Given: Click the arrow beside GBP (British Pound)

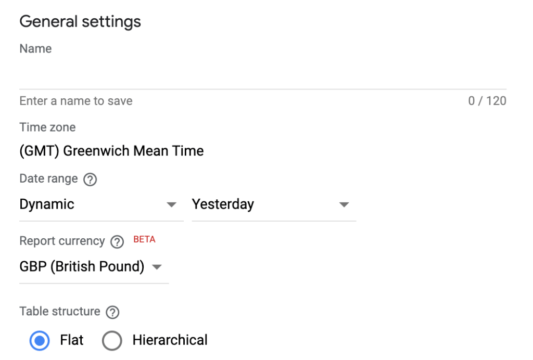Looking at the screenshot, I should (158, 266).
